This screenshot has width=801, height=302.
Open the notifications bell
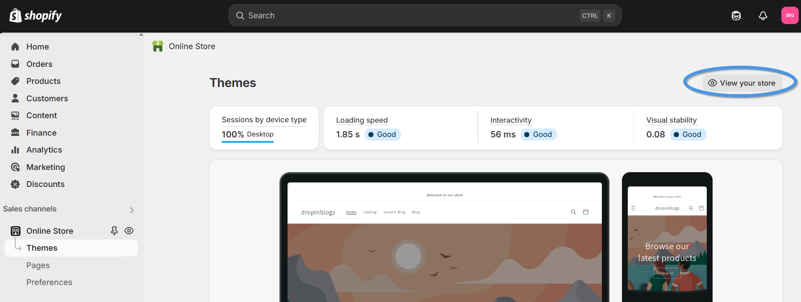click(763, 16)
